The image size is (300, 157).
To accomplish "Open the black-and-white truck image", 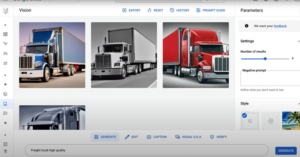I will (124, 55).
